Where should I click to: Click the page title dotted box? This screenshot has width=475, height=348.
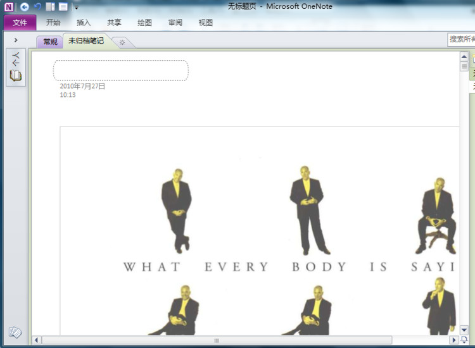(x=120, y=70)
